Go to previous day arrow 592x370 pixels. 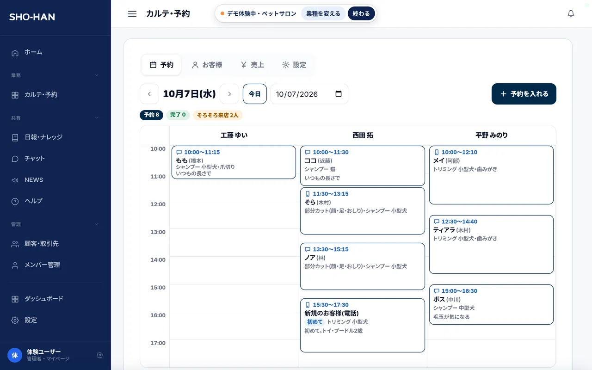point(149,94)
